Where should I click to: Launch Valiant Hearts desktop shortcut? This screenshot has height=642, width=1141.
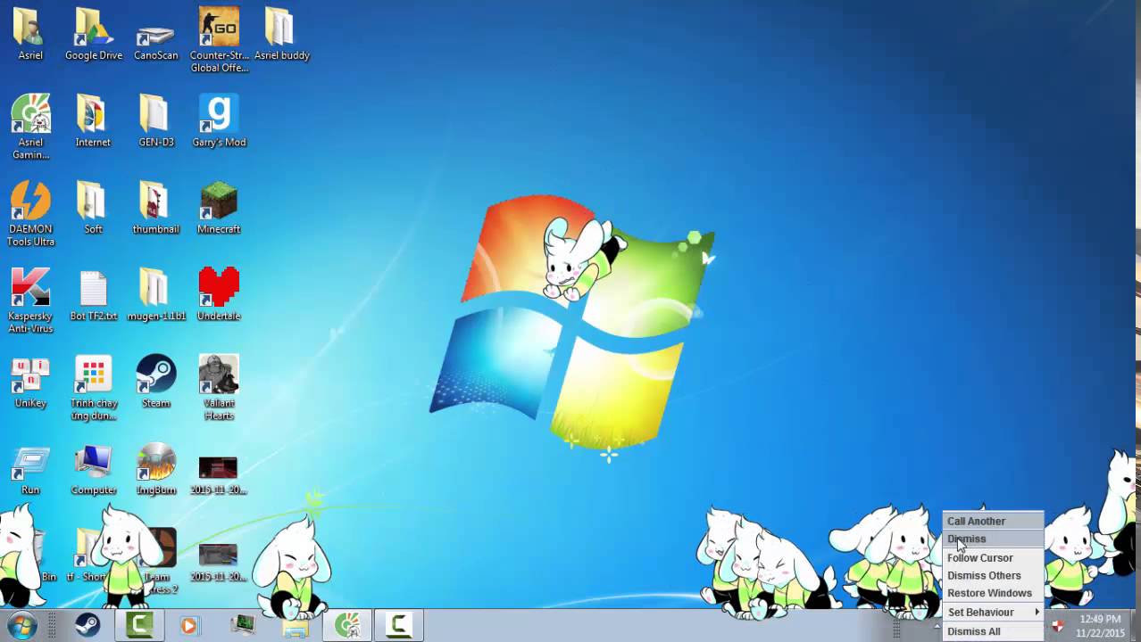pos(219,388)
